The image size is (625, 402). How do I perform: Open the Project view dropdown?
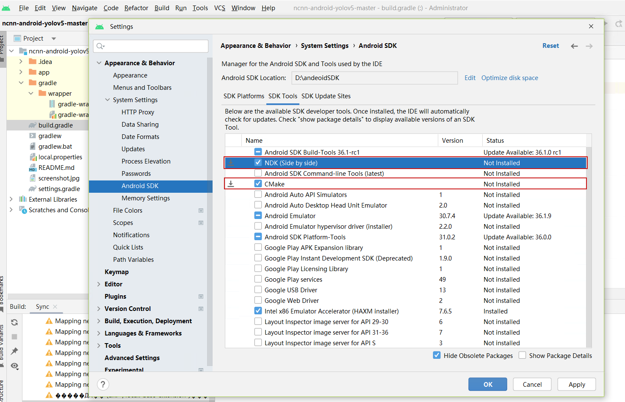54,39
